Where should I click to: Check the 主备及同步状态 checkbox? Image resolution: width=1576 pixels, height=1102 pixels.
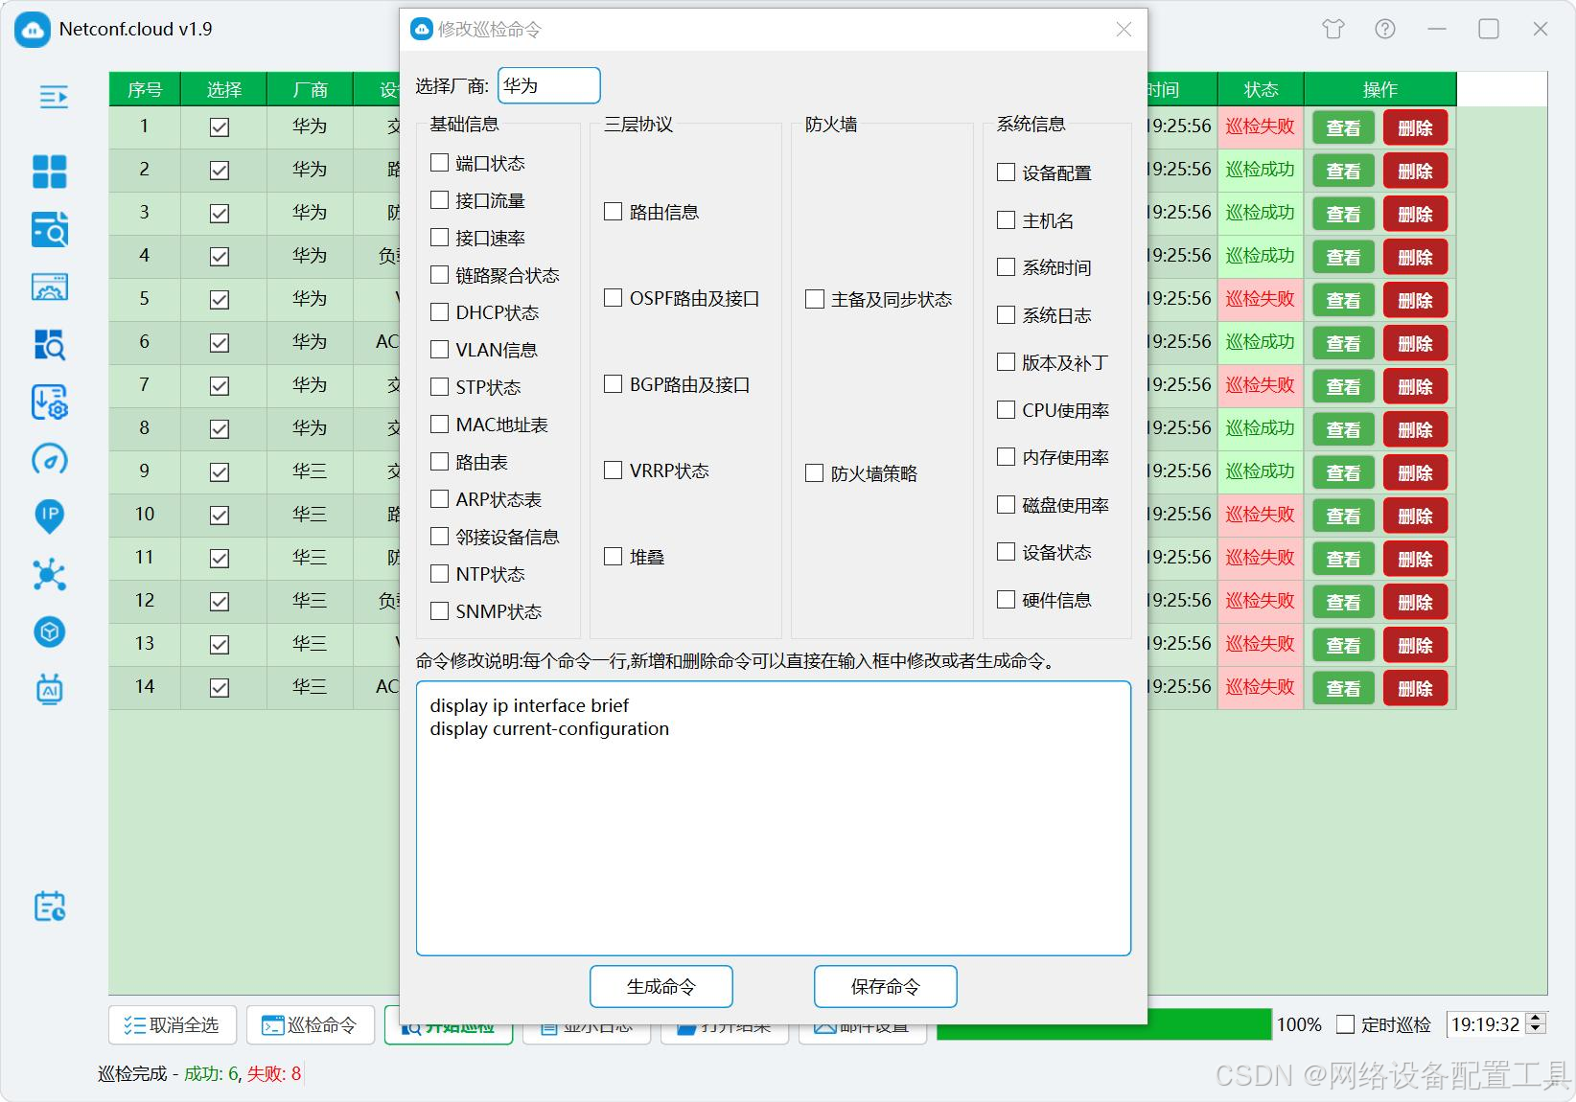[x=815, y=299]
